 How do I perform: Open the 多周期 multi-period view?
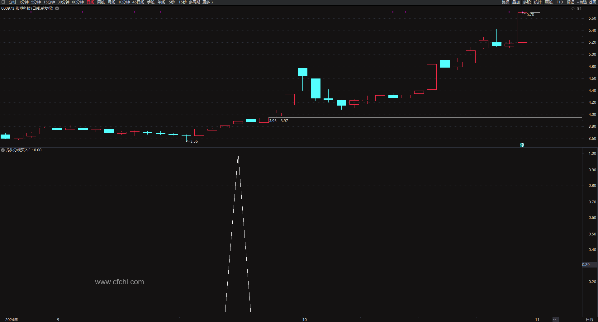pyautogui.click(x=195, y=2)
